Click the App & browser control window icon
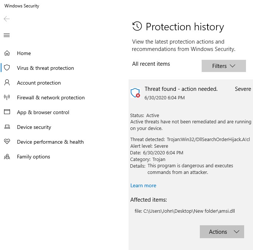The height and width of the screenshot is (250, 253). pyautogui.click(x=7, y=112)
